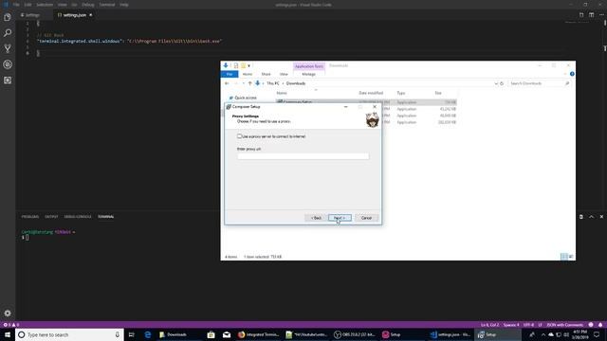Open the Search view in VS Code activity bar
607x341 pixels.
click(x=8, y=33)
